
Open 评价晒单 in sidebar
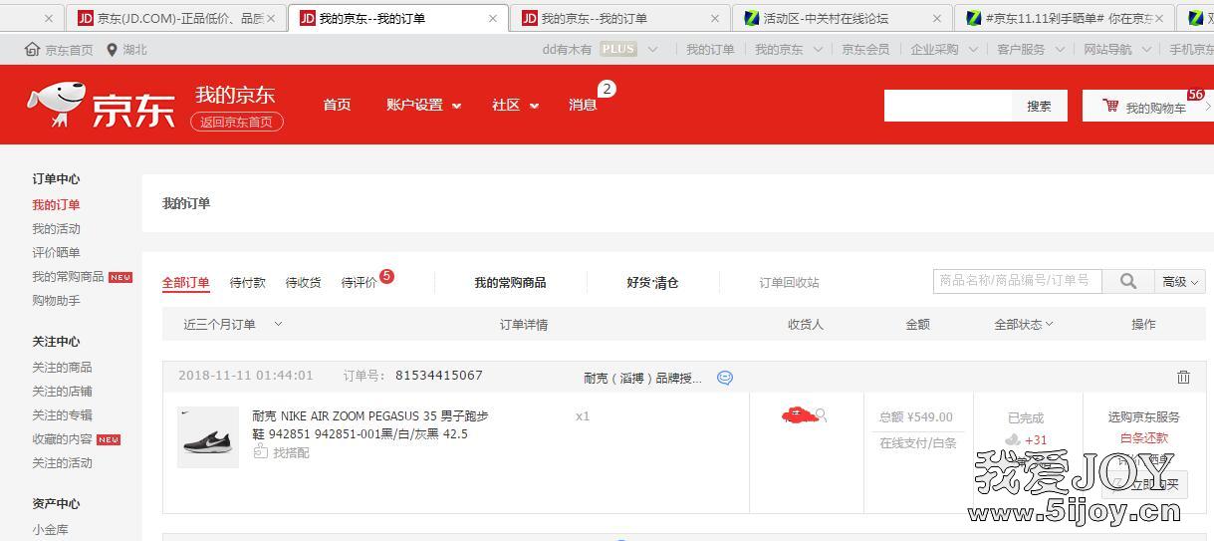coord(56,252)
